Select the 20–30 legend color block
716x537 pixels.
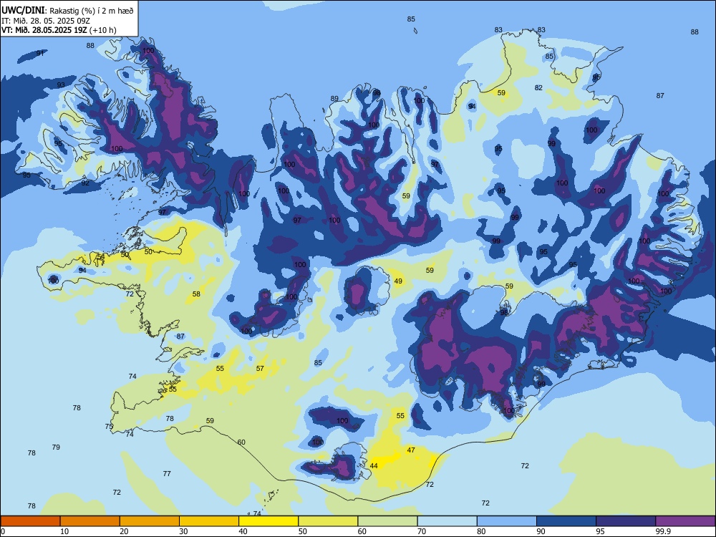[150, 521]
